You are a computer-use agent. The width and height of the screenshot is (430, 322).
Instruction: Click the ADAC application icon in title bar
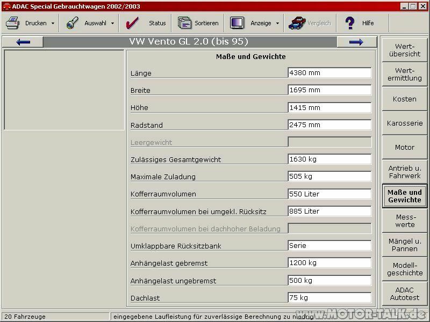[7, 6]
